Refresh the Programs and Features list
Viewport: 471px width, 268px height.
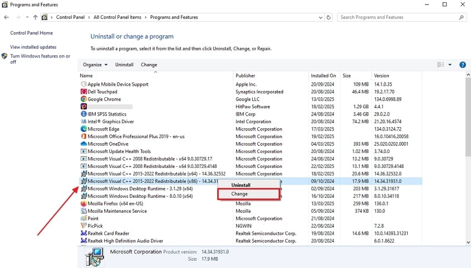click(x=329, y=17)
